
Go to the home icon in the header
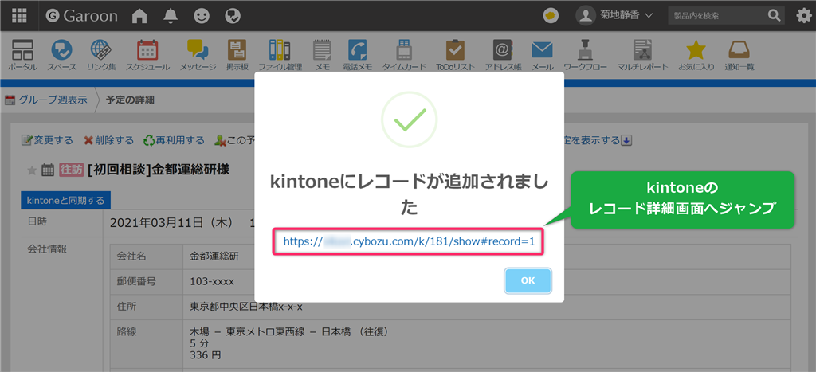tap(139, 16)
